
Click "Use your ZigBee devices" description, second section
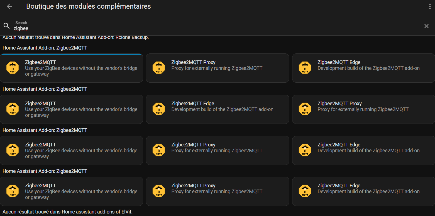coord(81,112)
